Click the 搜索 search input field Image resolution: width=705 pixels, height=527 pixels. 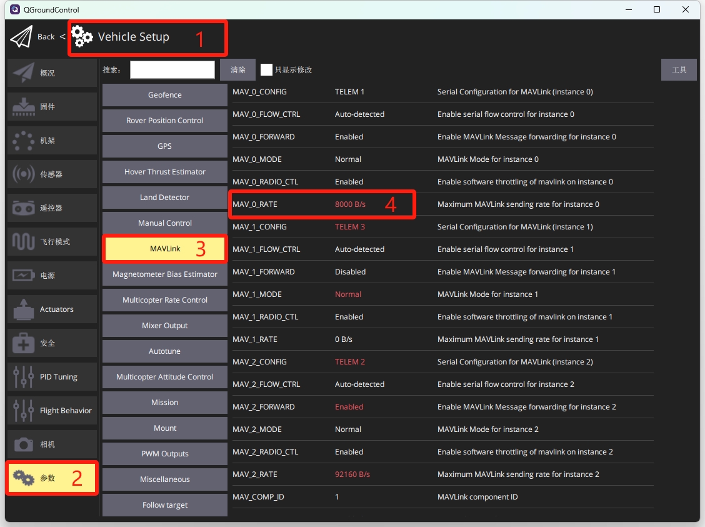[172, 69]
